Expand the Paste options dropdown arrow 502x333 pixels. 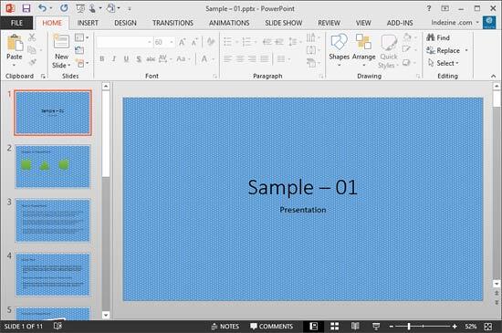(x=15, y=66)
